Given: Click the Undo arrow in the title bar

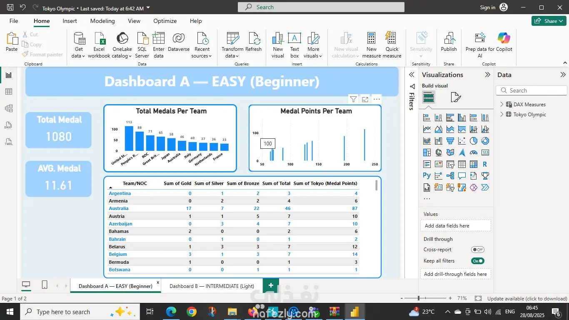Looking at the screenshot, I should pyautogui.click(x=22, y=7).
